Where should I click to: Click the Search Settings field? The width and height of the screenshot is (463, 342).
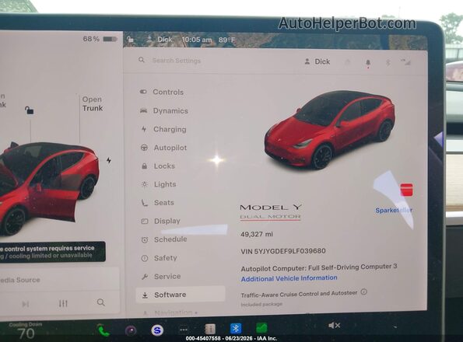177,61
